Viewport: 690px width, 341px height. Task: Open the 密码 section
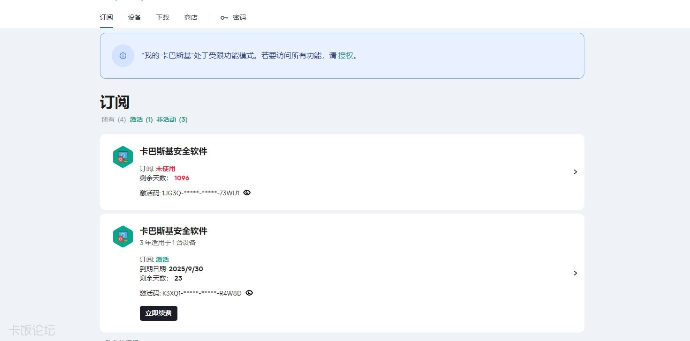click(x=239, y=17)
